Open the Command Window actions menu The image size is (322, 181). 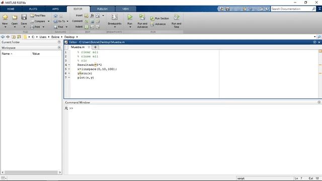(x=319, y=102)
